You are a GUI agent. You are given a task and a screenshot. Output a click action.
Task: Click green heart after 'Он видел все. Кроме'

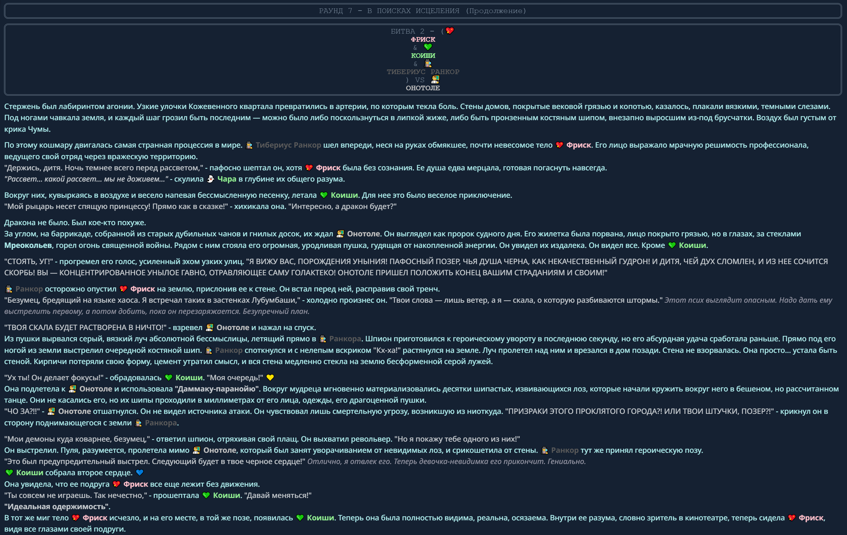(672, 245)
